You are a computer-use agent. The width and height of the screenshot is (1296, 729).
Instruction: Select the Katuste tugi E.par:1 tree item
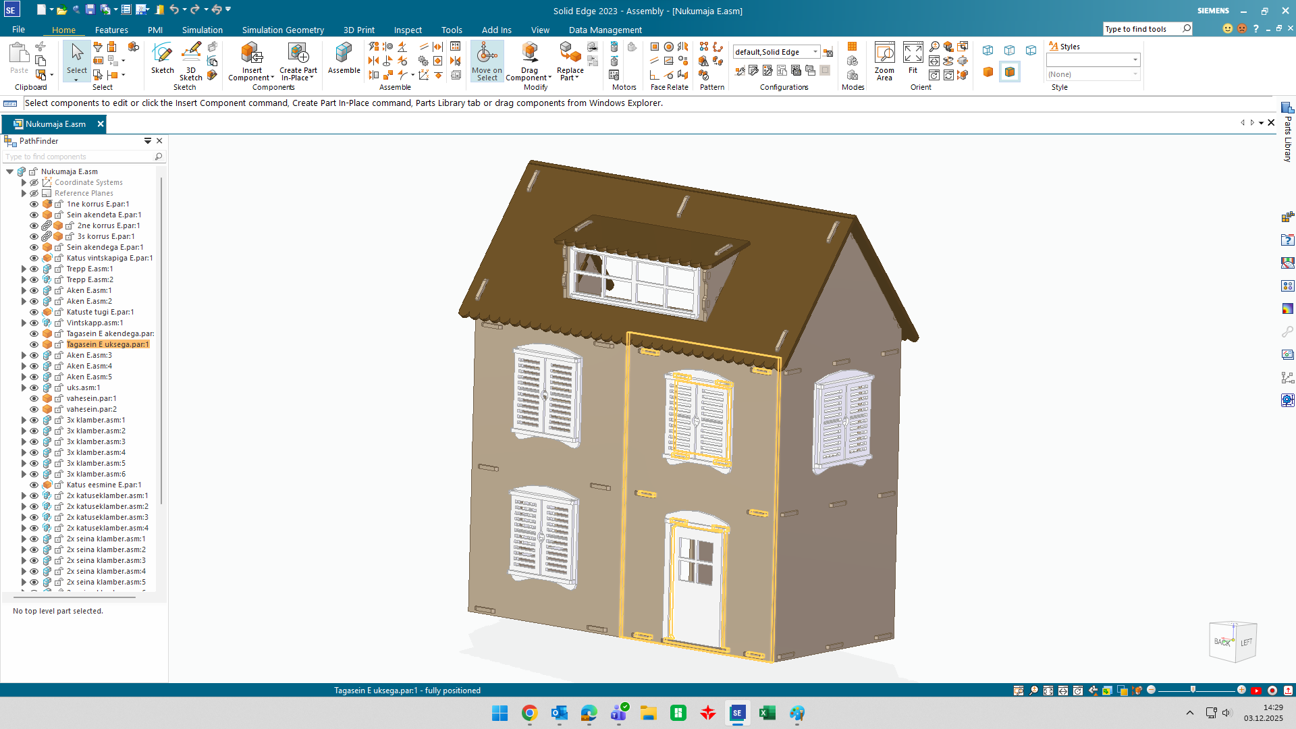point(100,312)
